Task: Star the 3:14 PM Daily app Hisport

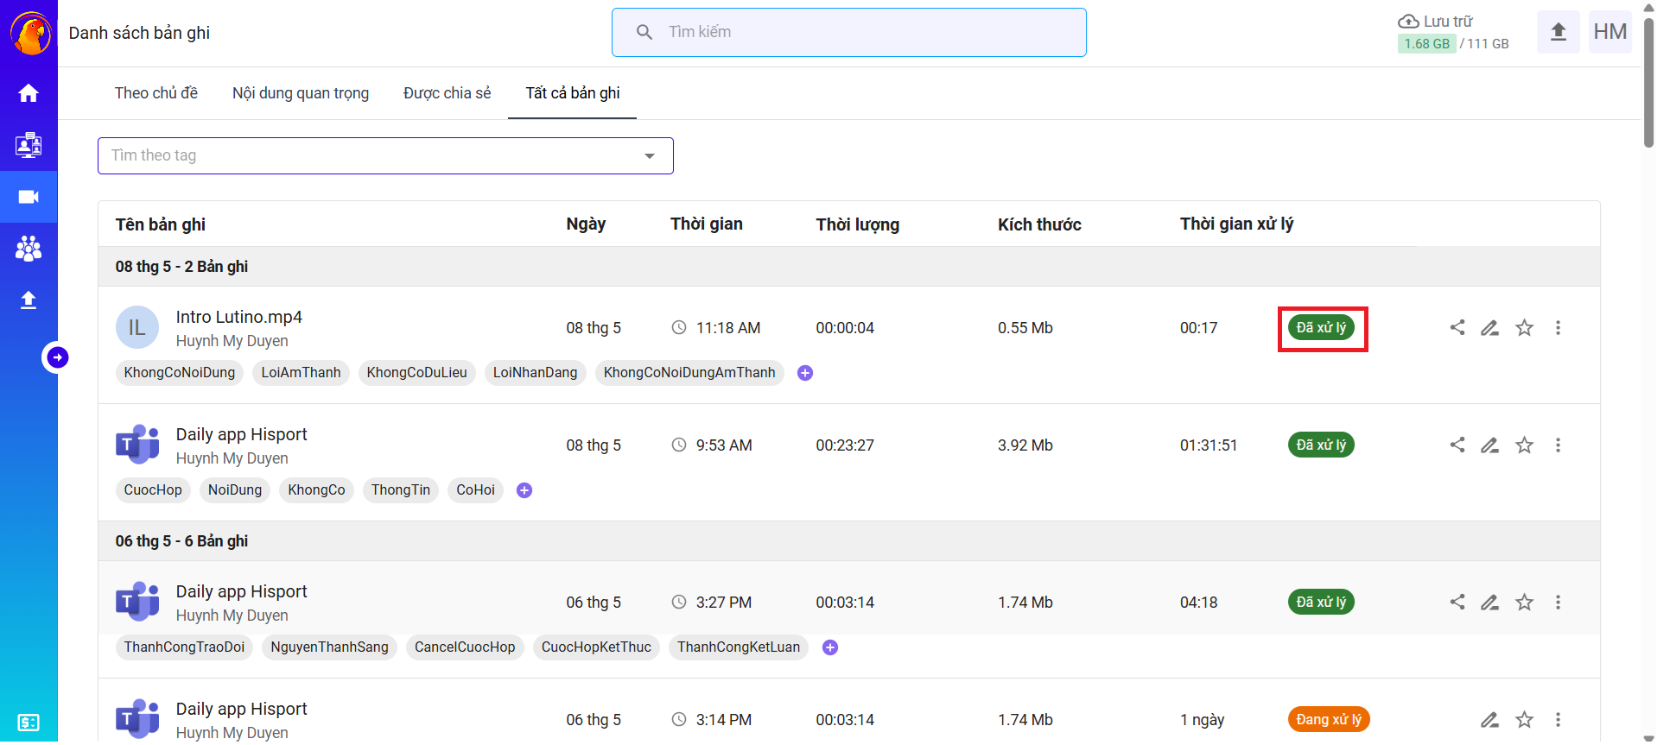Action: click(x=1525, y=719)
